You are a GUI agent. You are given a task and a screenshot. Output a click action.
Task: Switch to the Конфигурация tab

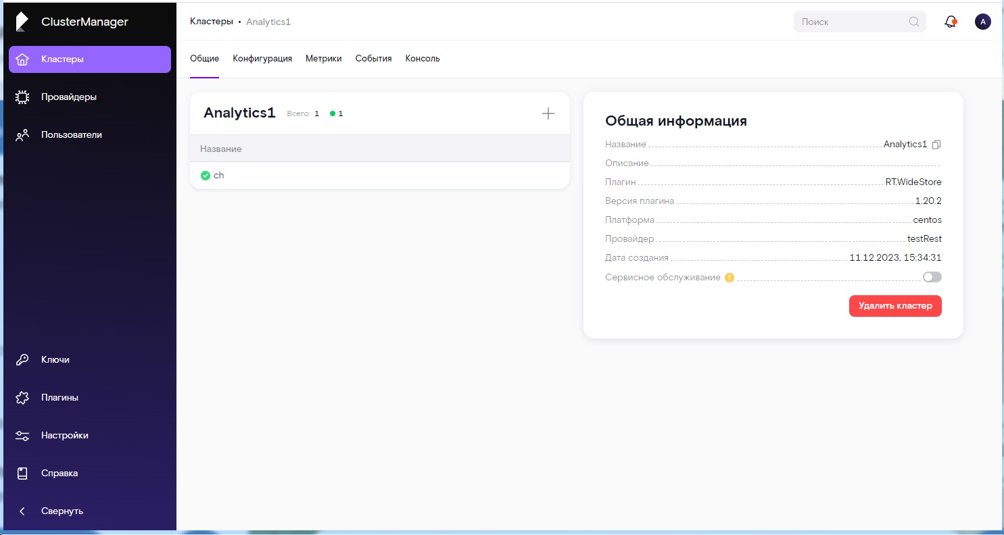pos(262,59)
